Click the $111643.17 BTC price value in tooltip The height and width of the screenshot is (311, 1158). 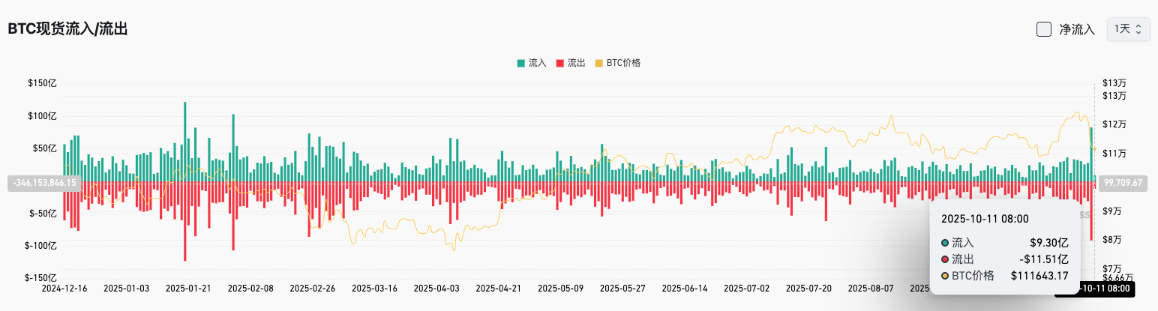1040,276
